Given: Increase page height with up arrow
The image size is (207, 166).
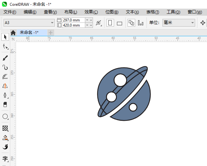Looking at the screenshot, I should (x=91, y=25).
